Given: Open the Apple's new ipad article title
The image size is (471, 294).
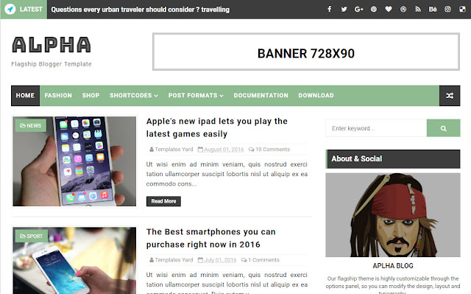Looking at the screenshot, I should click(217, 127).
